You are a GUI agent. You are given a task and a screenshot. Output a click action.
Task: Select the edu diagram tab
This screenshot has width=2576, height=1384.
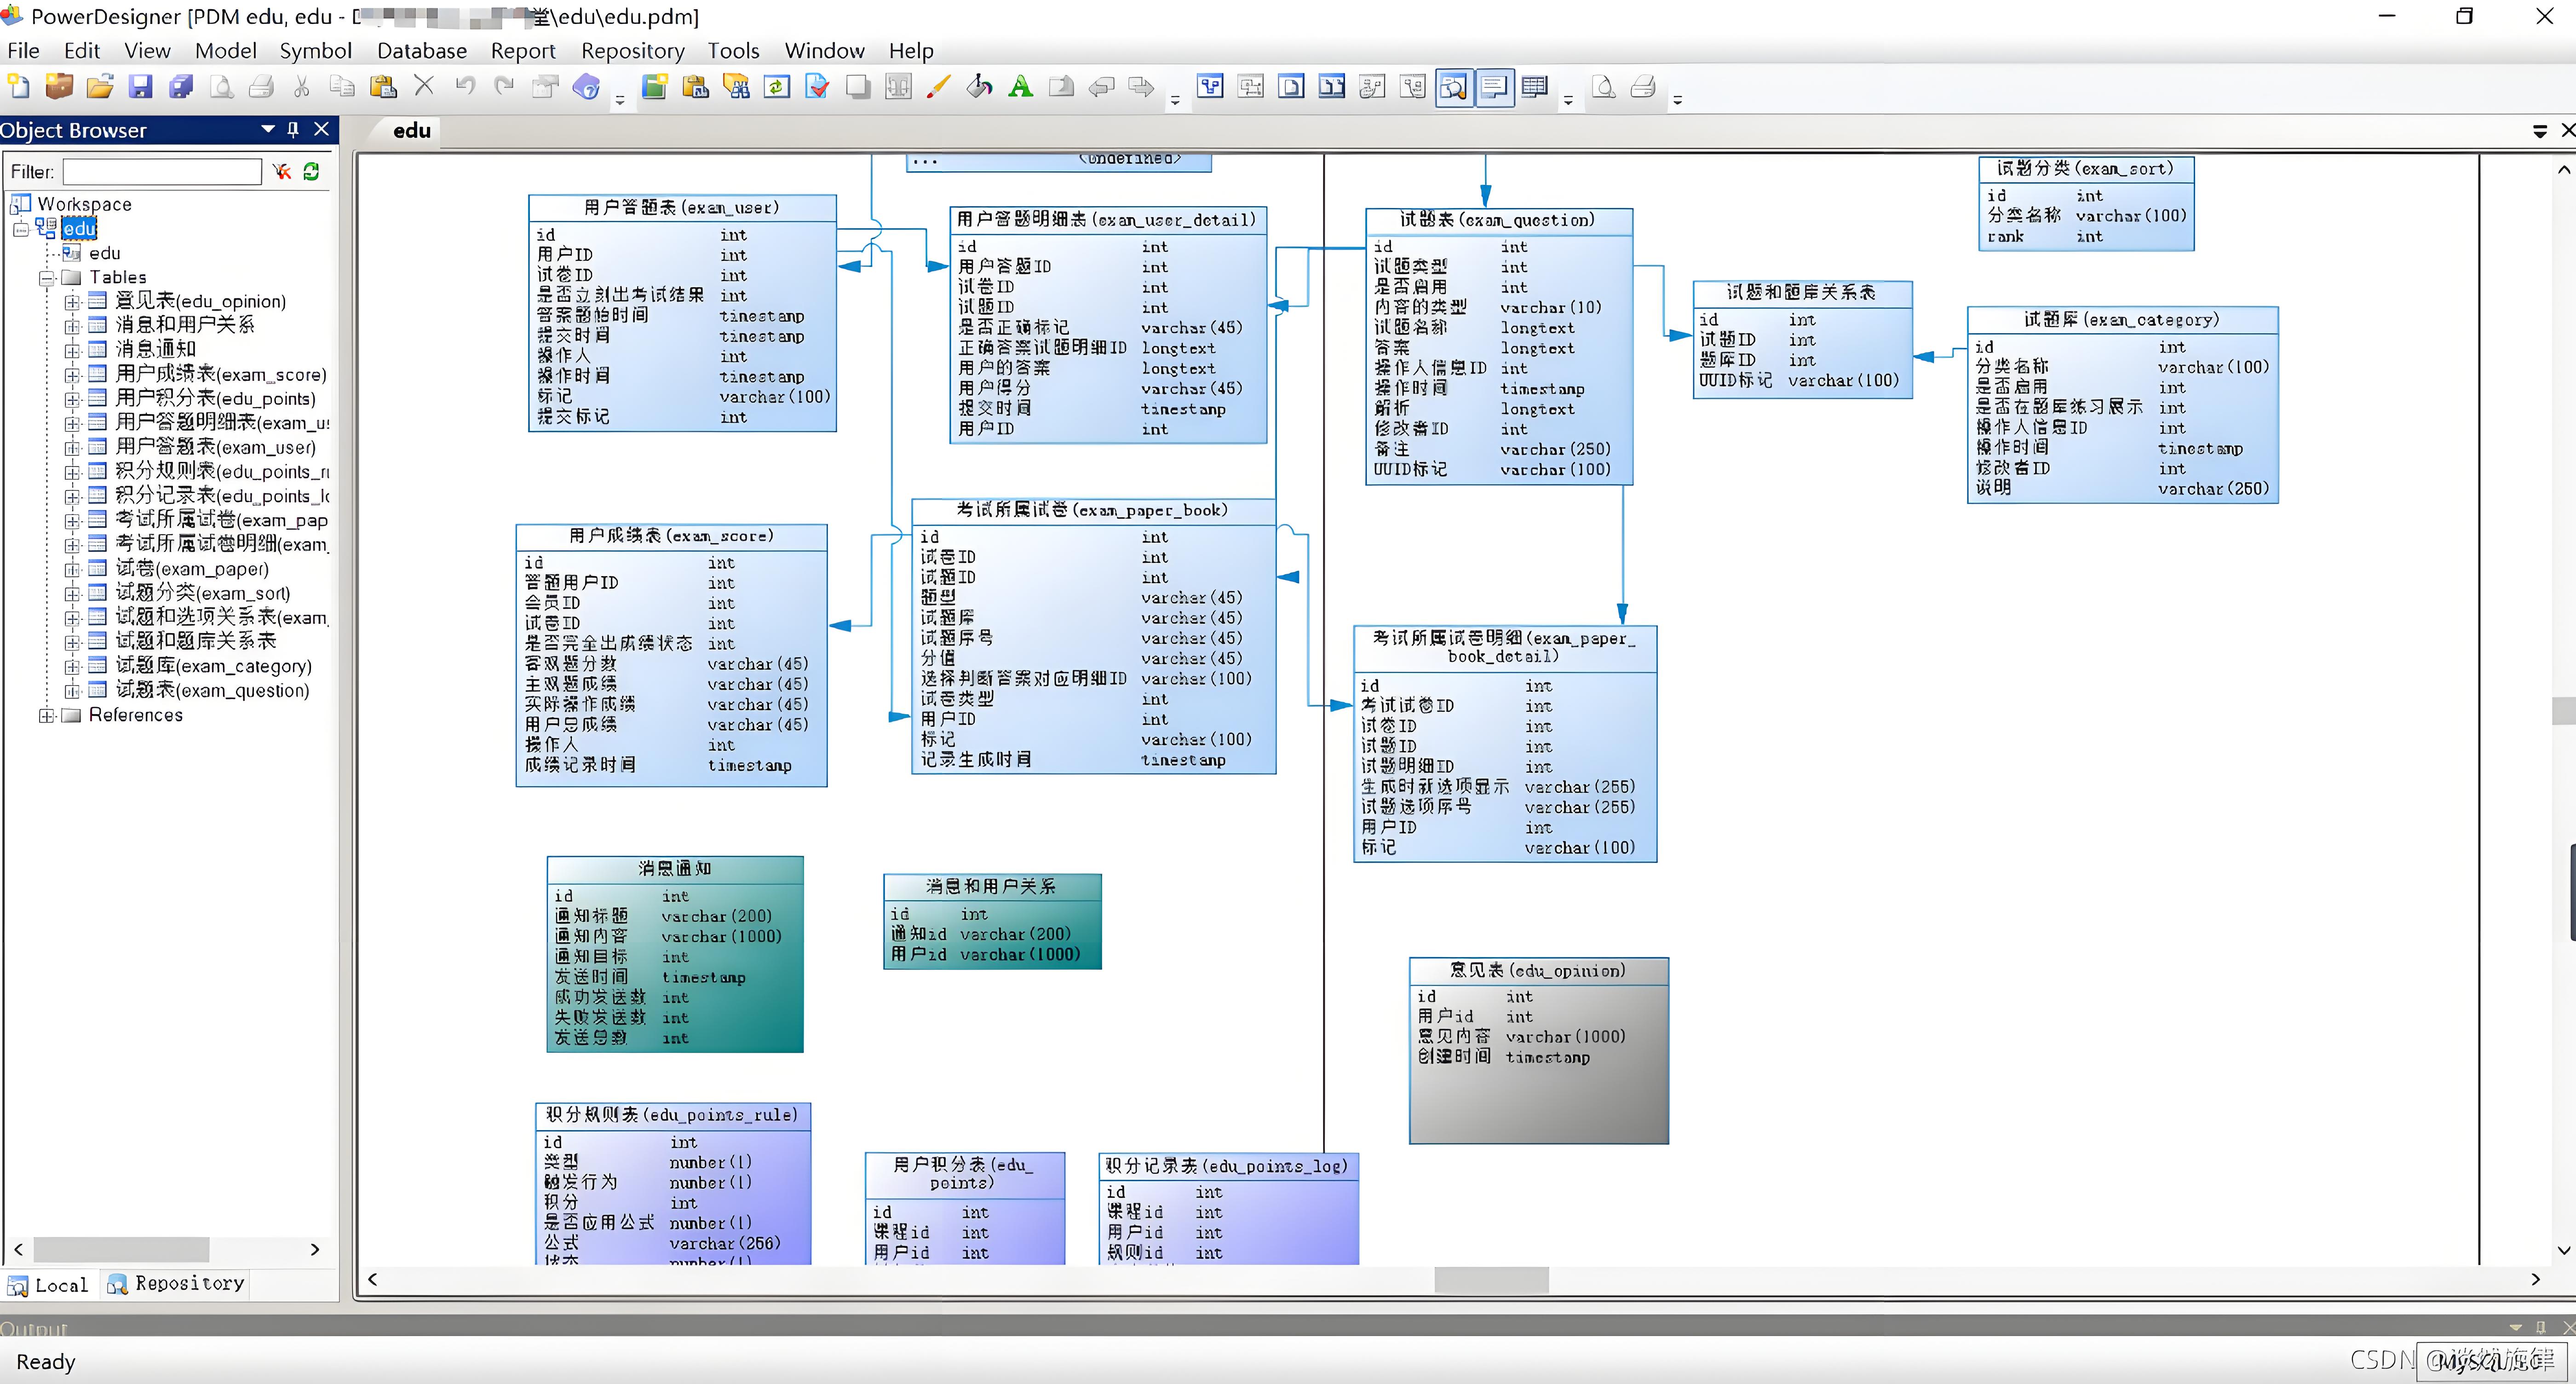coord(411,130)
